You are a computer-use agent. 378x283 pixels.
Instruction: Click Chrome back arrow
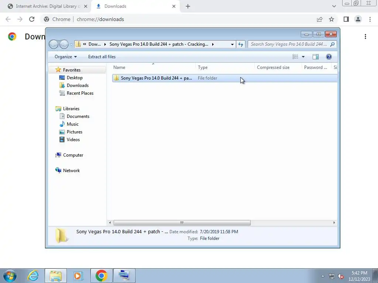8,19
